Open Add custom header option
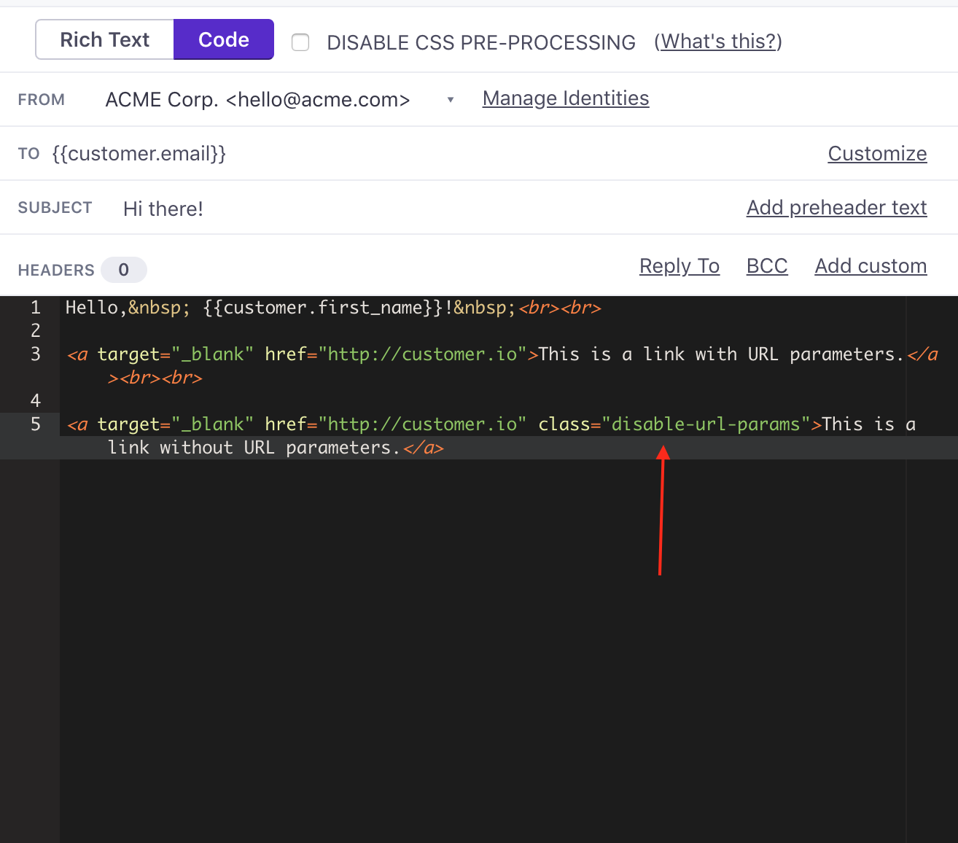958x843 pixels. point(870,265)
